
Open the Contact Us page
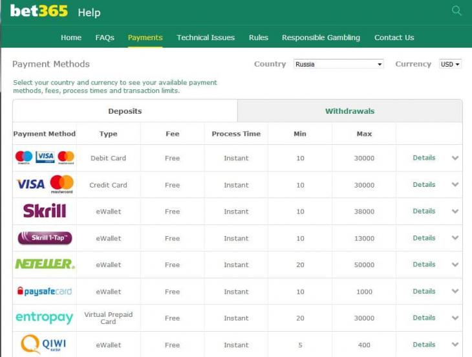pyautogui.click(x=394, y=38)
